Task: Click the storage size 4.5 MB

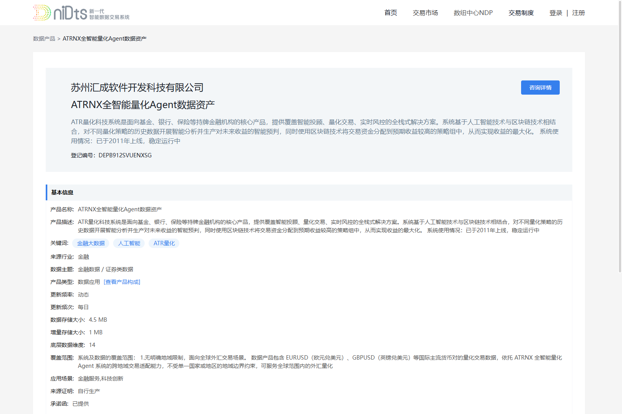Action: [x=98, y=320]
